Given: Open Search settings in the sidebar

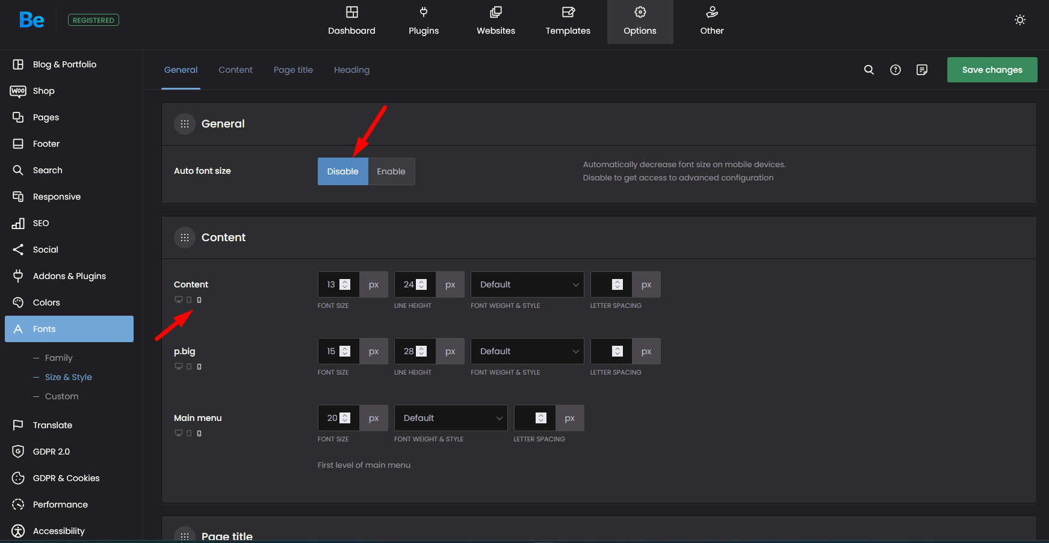Looking at the screenshot, I should tap(69, 170).
